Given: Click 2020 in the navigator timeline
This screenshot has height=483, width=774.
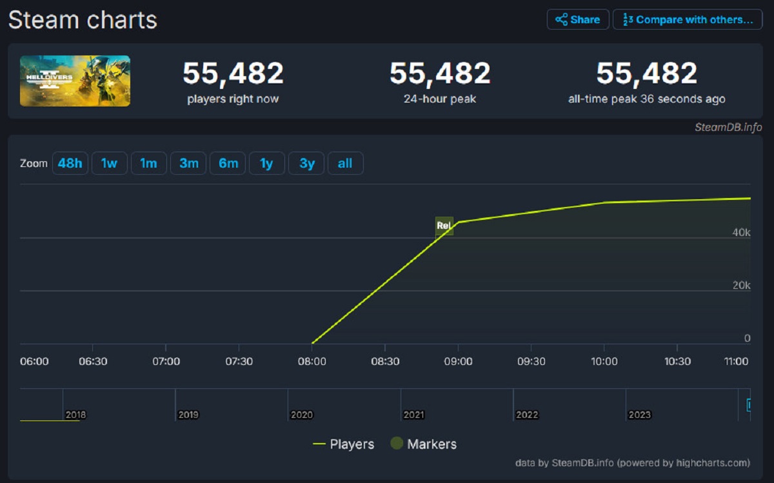Looking at the screenshot, I should click(301, 415).
